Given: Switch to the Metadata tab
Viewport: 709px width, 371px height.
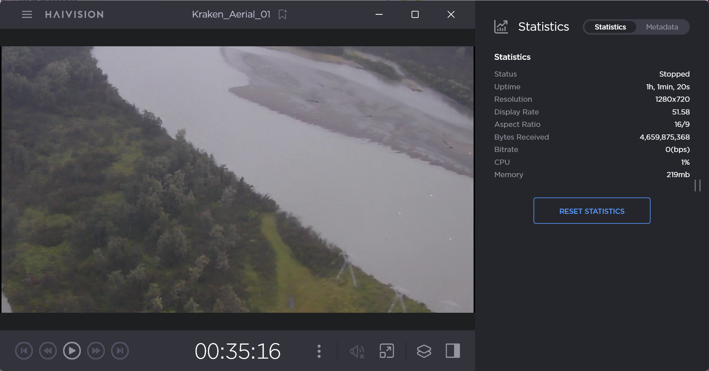Looking at the screenshot, I should (662, 27).
